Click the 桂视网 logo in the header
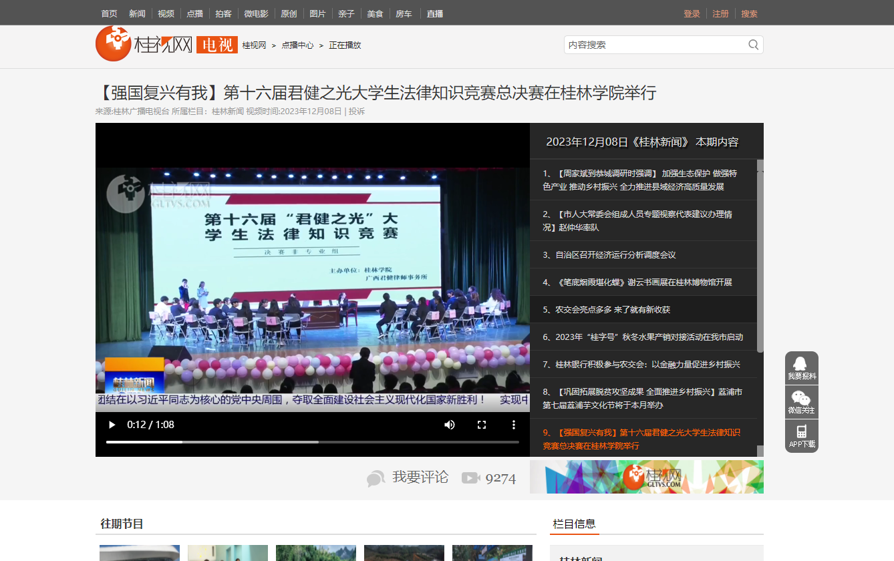This screenshot has width=894, height=561. (x=144, y=44)
